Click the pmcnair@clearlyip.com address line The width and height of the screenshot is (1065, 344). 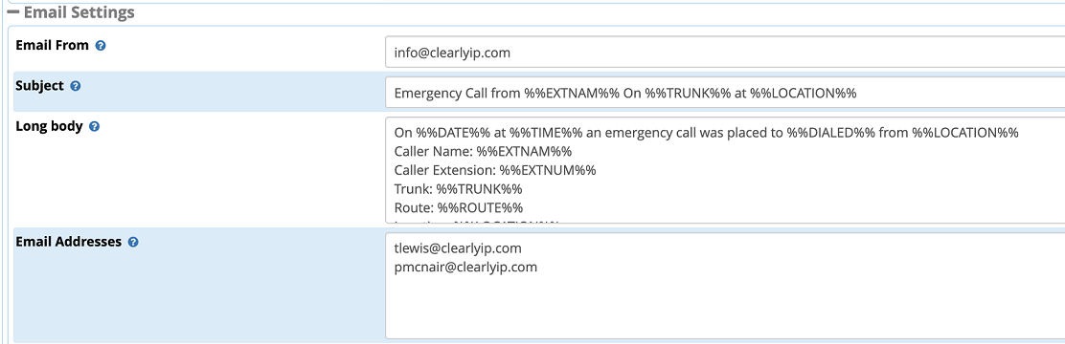tap(465, 267)
